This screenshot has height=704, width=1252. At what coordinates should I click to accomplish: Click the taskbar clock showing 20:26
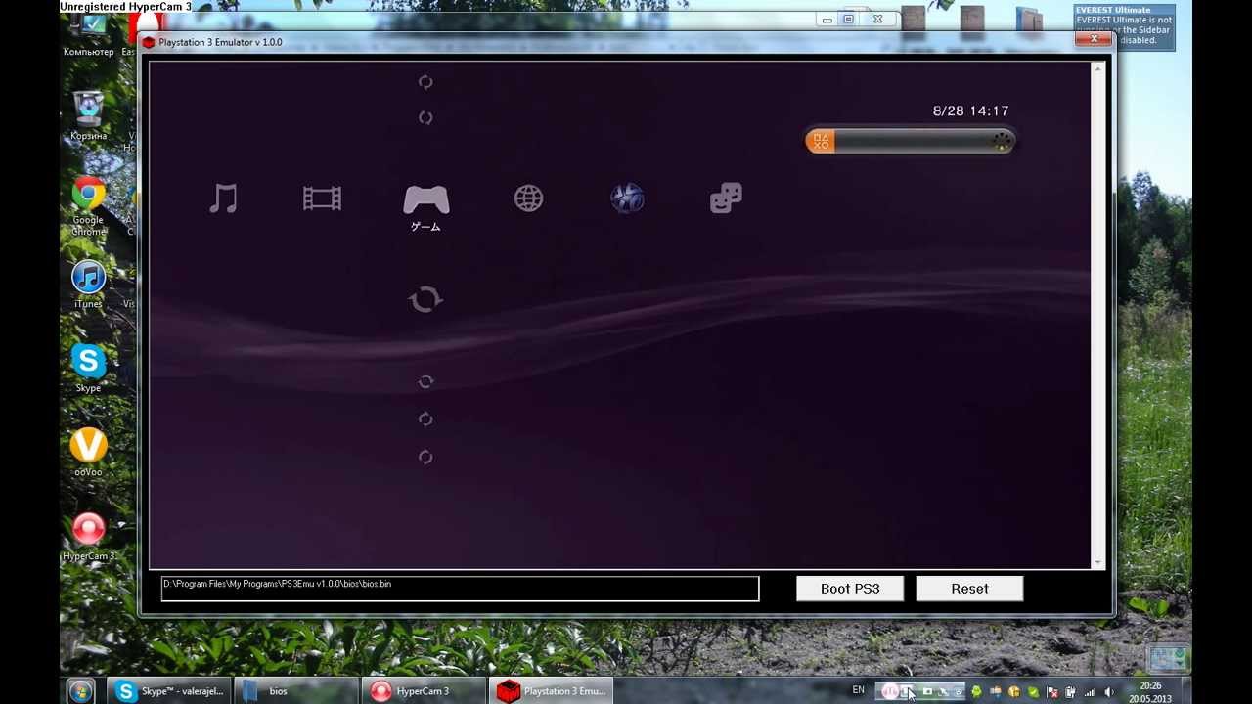point(1149,692)
